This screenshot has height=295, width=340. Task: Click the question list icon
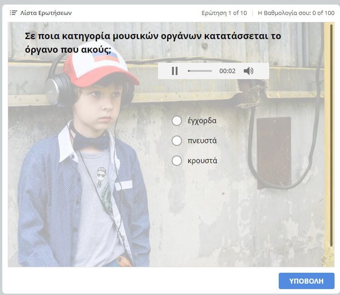[13, 13]
